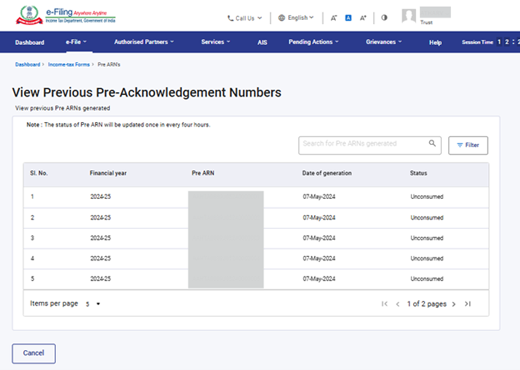This screenshot has height=370, width=520.
Task: Click the user profile avatar
Action: tap(409, 16)
